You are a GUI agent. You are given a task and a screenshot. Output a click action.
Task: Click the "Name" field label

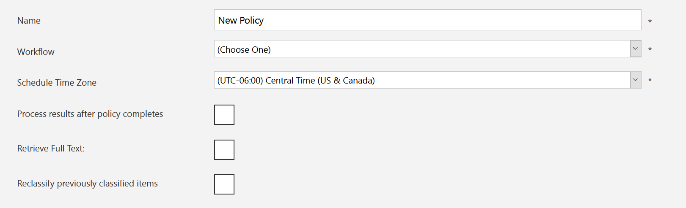coord(29,21)
